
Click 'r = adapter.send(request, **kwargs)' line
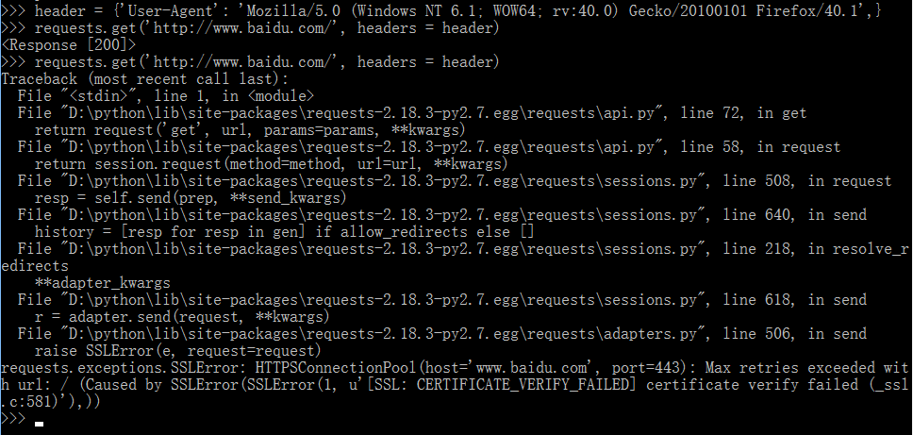coord(182,317)
